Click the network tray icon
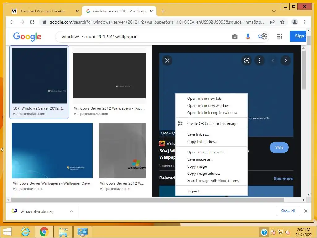Screen dimensions: 317x238 coord(280,232)
